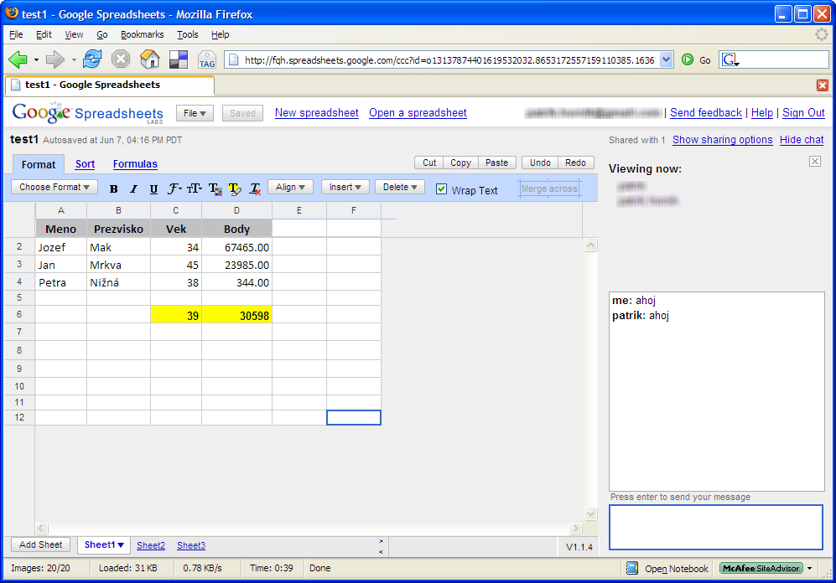Go to the Home page icon
The width and height of the screenshot is (836, 583).
click(x=150, y=59)
